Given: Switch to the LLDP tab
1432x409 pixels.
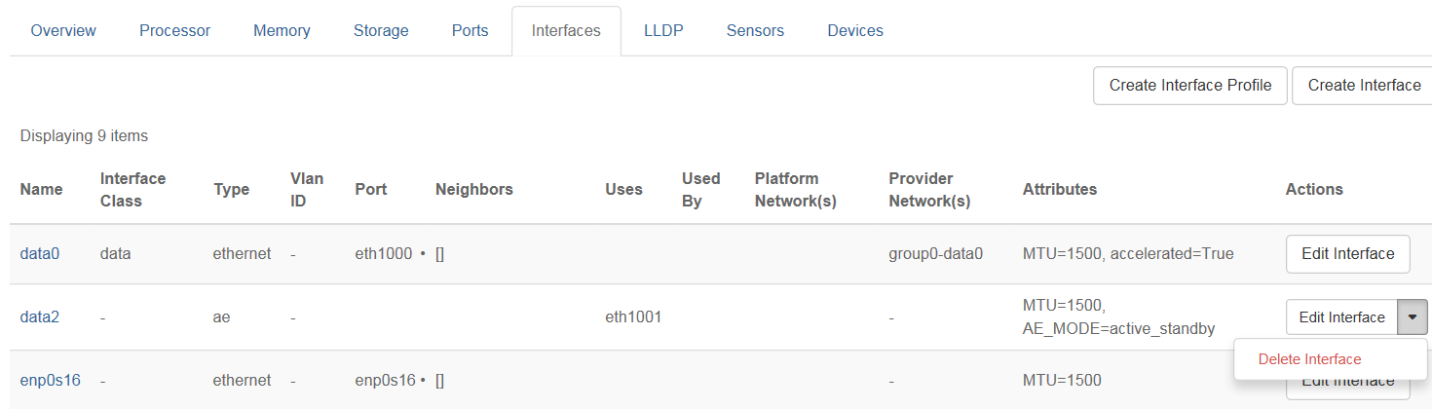Looking at the screenshot, I should click(663, 31).
